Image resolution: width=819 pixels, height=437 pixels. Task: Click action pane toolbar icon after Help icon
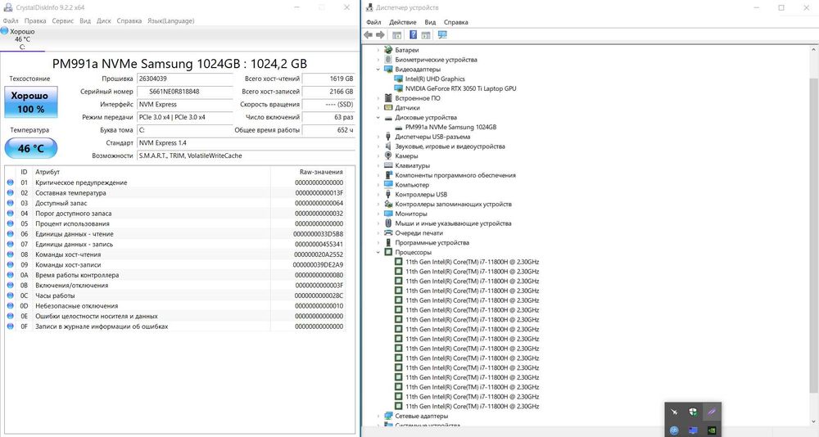pyautogui.click(x=426, y=35)
